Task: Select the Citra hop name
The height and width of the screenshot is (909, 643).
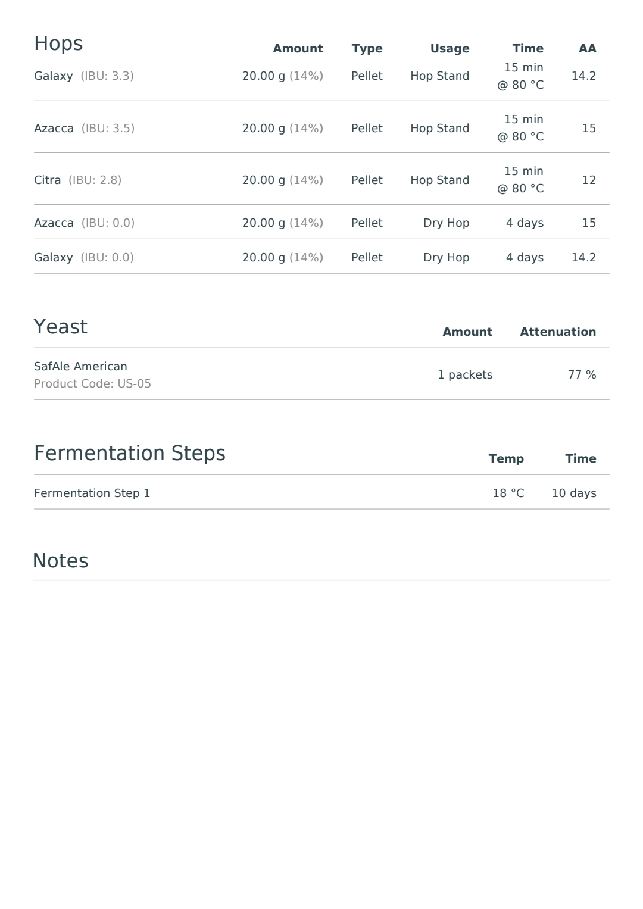Action: pos(48,180)
